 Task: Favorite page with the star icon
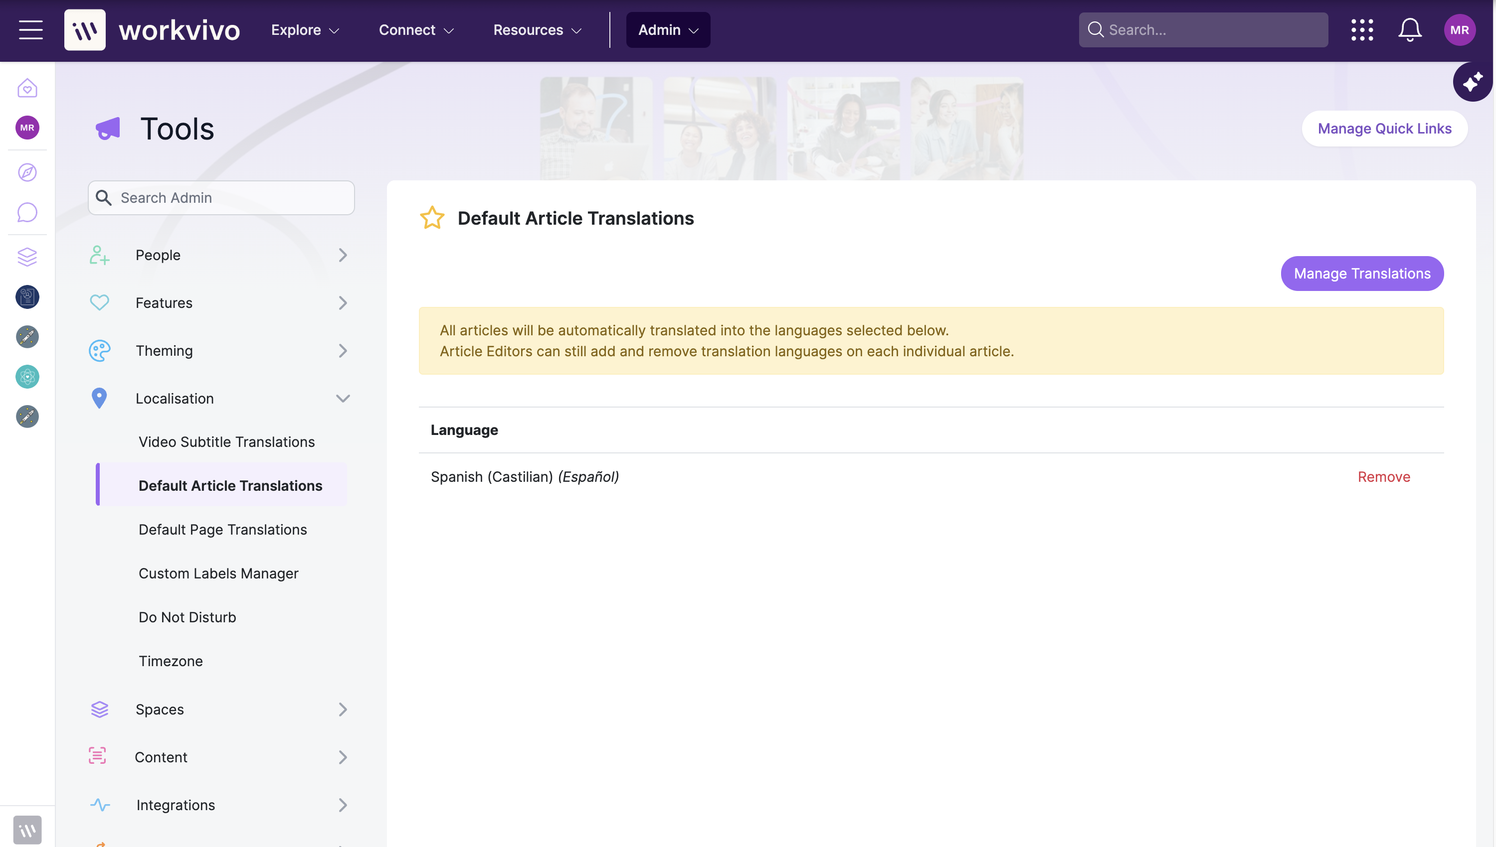[432, 218]
